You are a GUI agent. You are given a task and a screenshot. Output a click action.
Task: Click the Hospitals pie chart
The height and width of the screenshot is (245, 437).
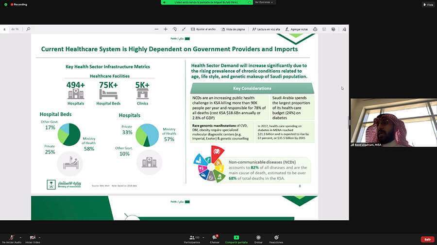coord(147,135)
